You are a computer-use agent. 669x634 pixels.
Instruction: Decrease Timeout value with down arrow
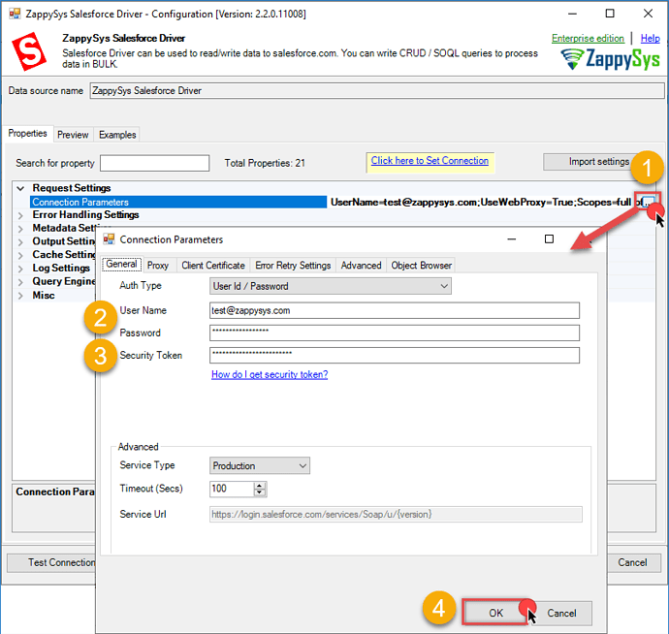click(260, 492)
